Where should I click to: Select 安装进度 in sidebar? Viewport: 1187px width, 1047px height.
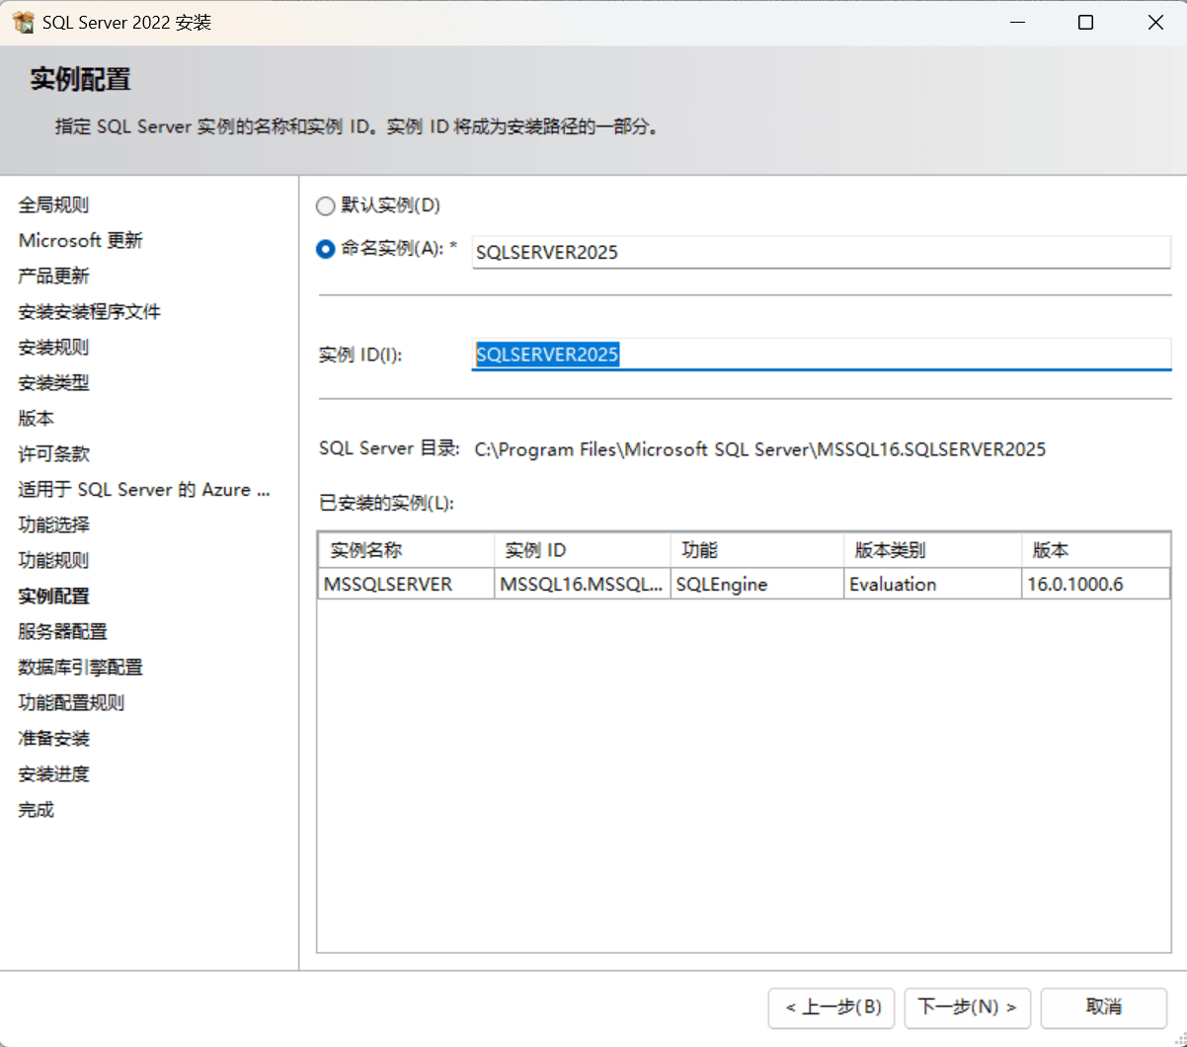click(53, 773)
